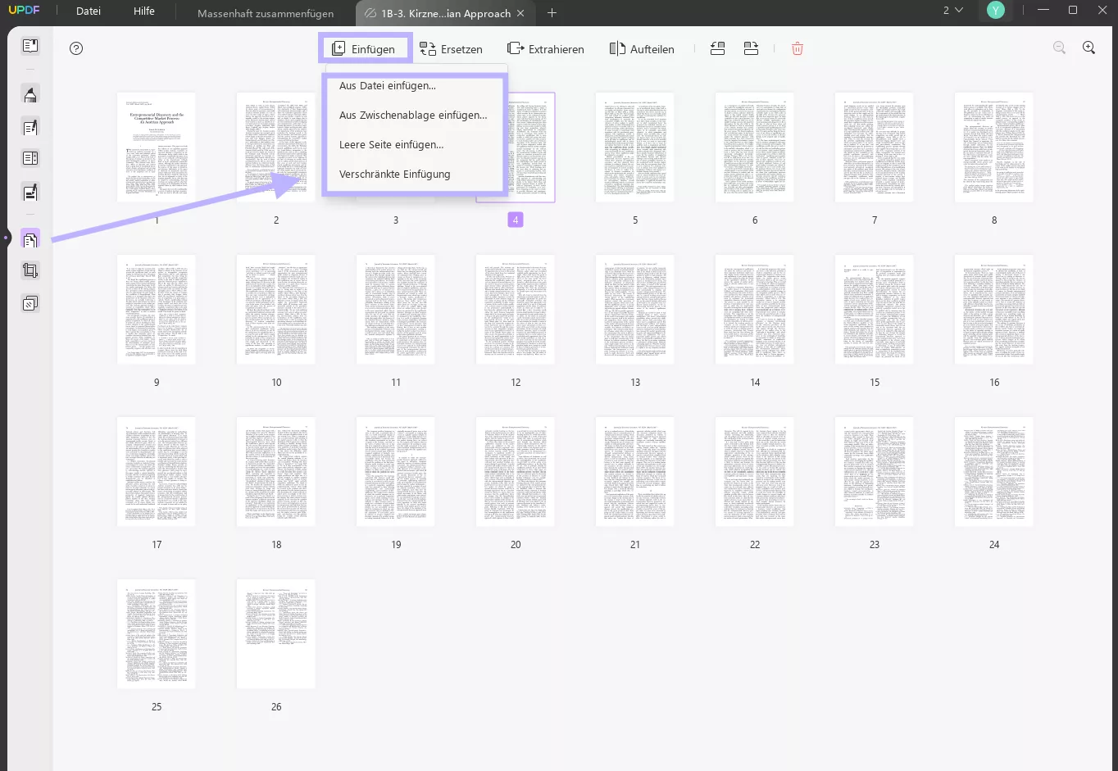Open the Hilfe menu

(144, 11)
